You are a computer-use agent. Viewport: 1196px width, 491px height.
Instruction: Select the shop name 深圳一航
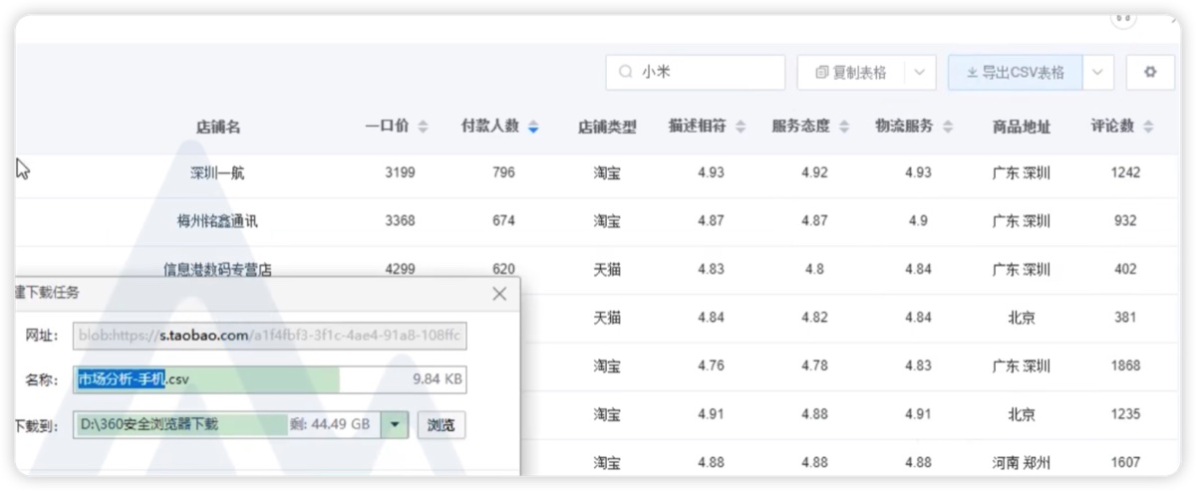tap(217, 172)
